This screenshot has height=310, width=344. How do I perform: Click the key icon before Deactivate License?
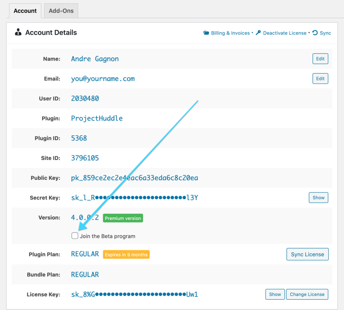[x=258, y=33]
